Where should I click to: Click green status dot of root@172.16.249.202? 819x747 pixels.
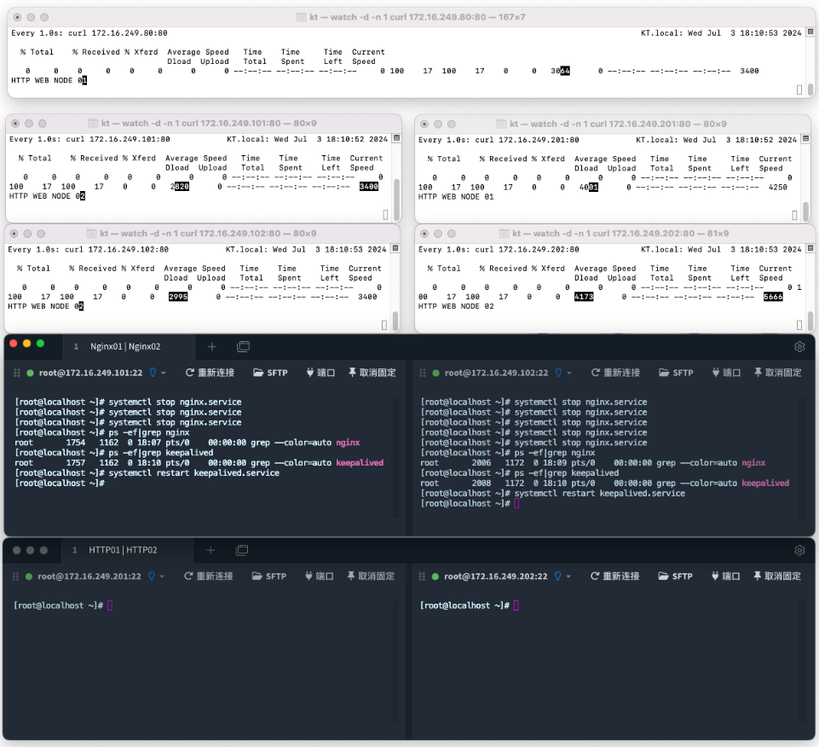[435, 576]
